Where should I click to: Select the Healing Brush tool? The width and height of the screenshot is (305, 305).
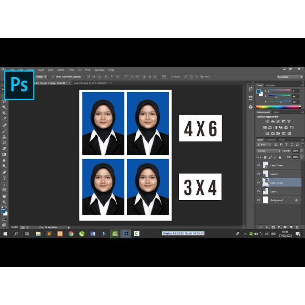pyautogui.click(x=4, y=125)
